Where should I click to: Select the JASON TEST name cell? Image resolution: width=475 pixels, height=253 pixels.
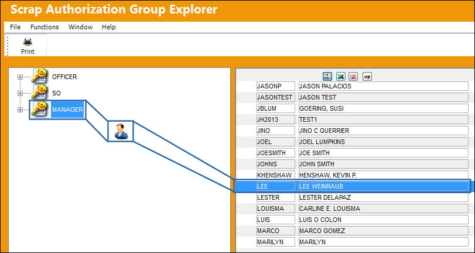pos(383,97)
